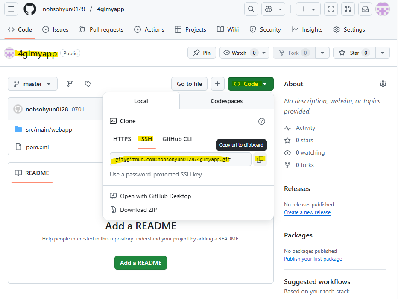Copy clone URL to clipboard icon
398x299 pixels.
coord(260,159)
